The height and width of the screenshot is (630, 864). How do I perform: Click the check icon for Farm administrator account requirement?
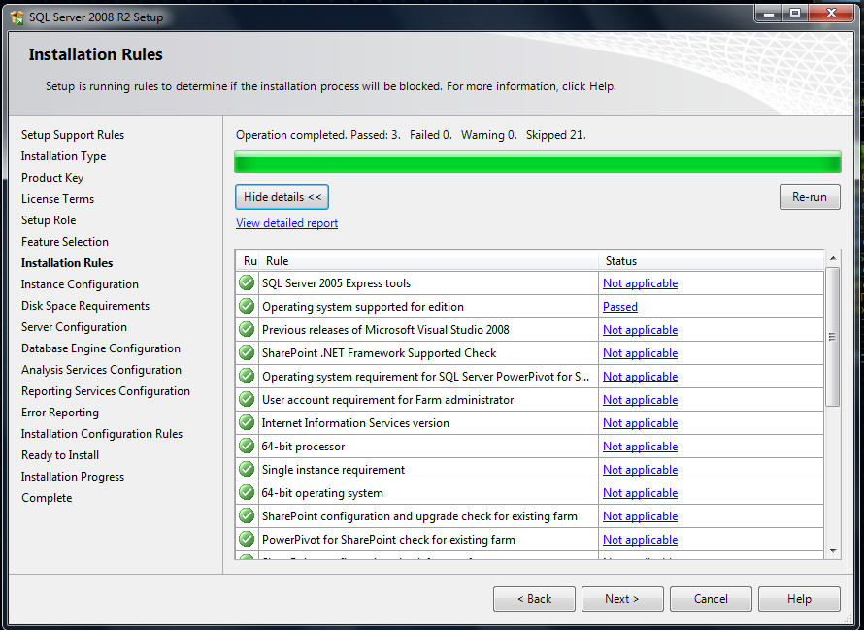247,399
